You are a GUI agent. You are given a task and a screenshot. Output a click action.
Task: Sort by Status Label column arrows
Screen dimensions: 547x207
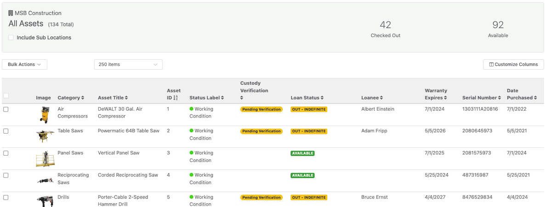tap(222, 98)
